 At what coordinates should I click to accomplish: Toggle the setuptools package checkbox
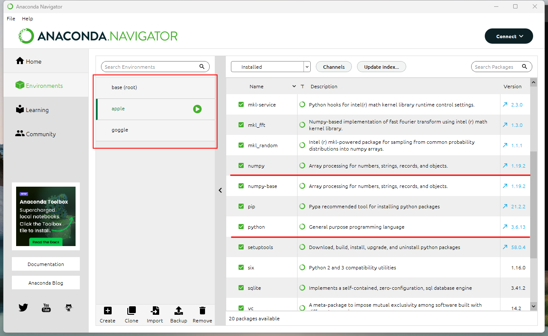coord(241,247)
